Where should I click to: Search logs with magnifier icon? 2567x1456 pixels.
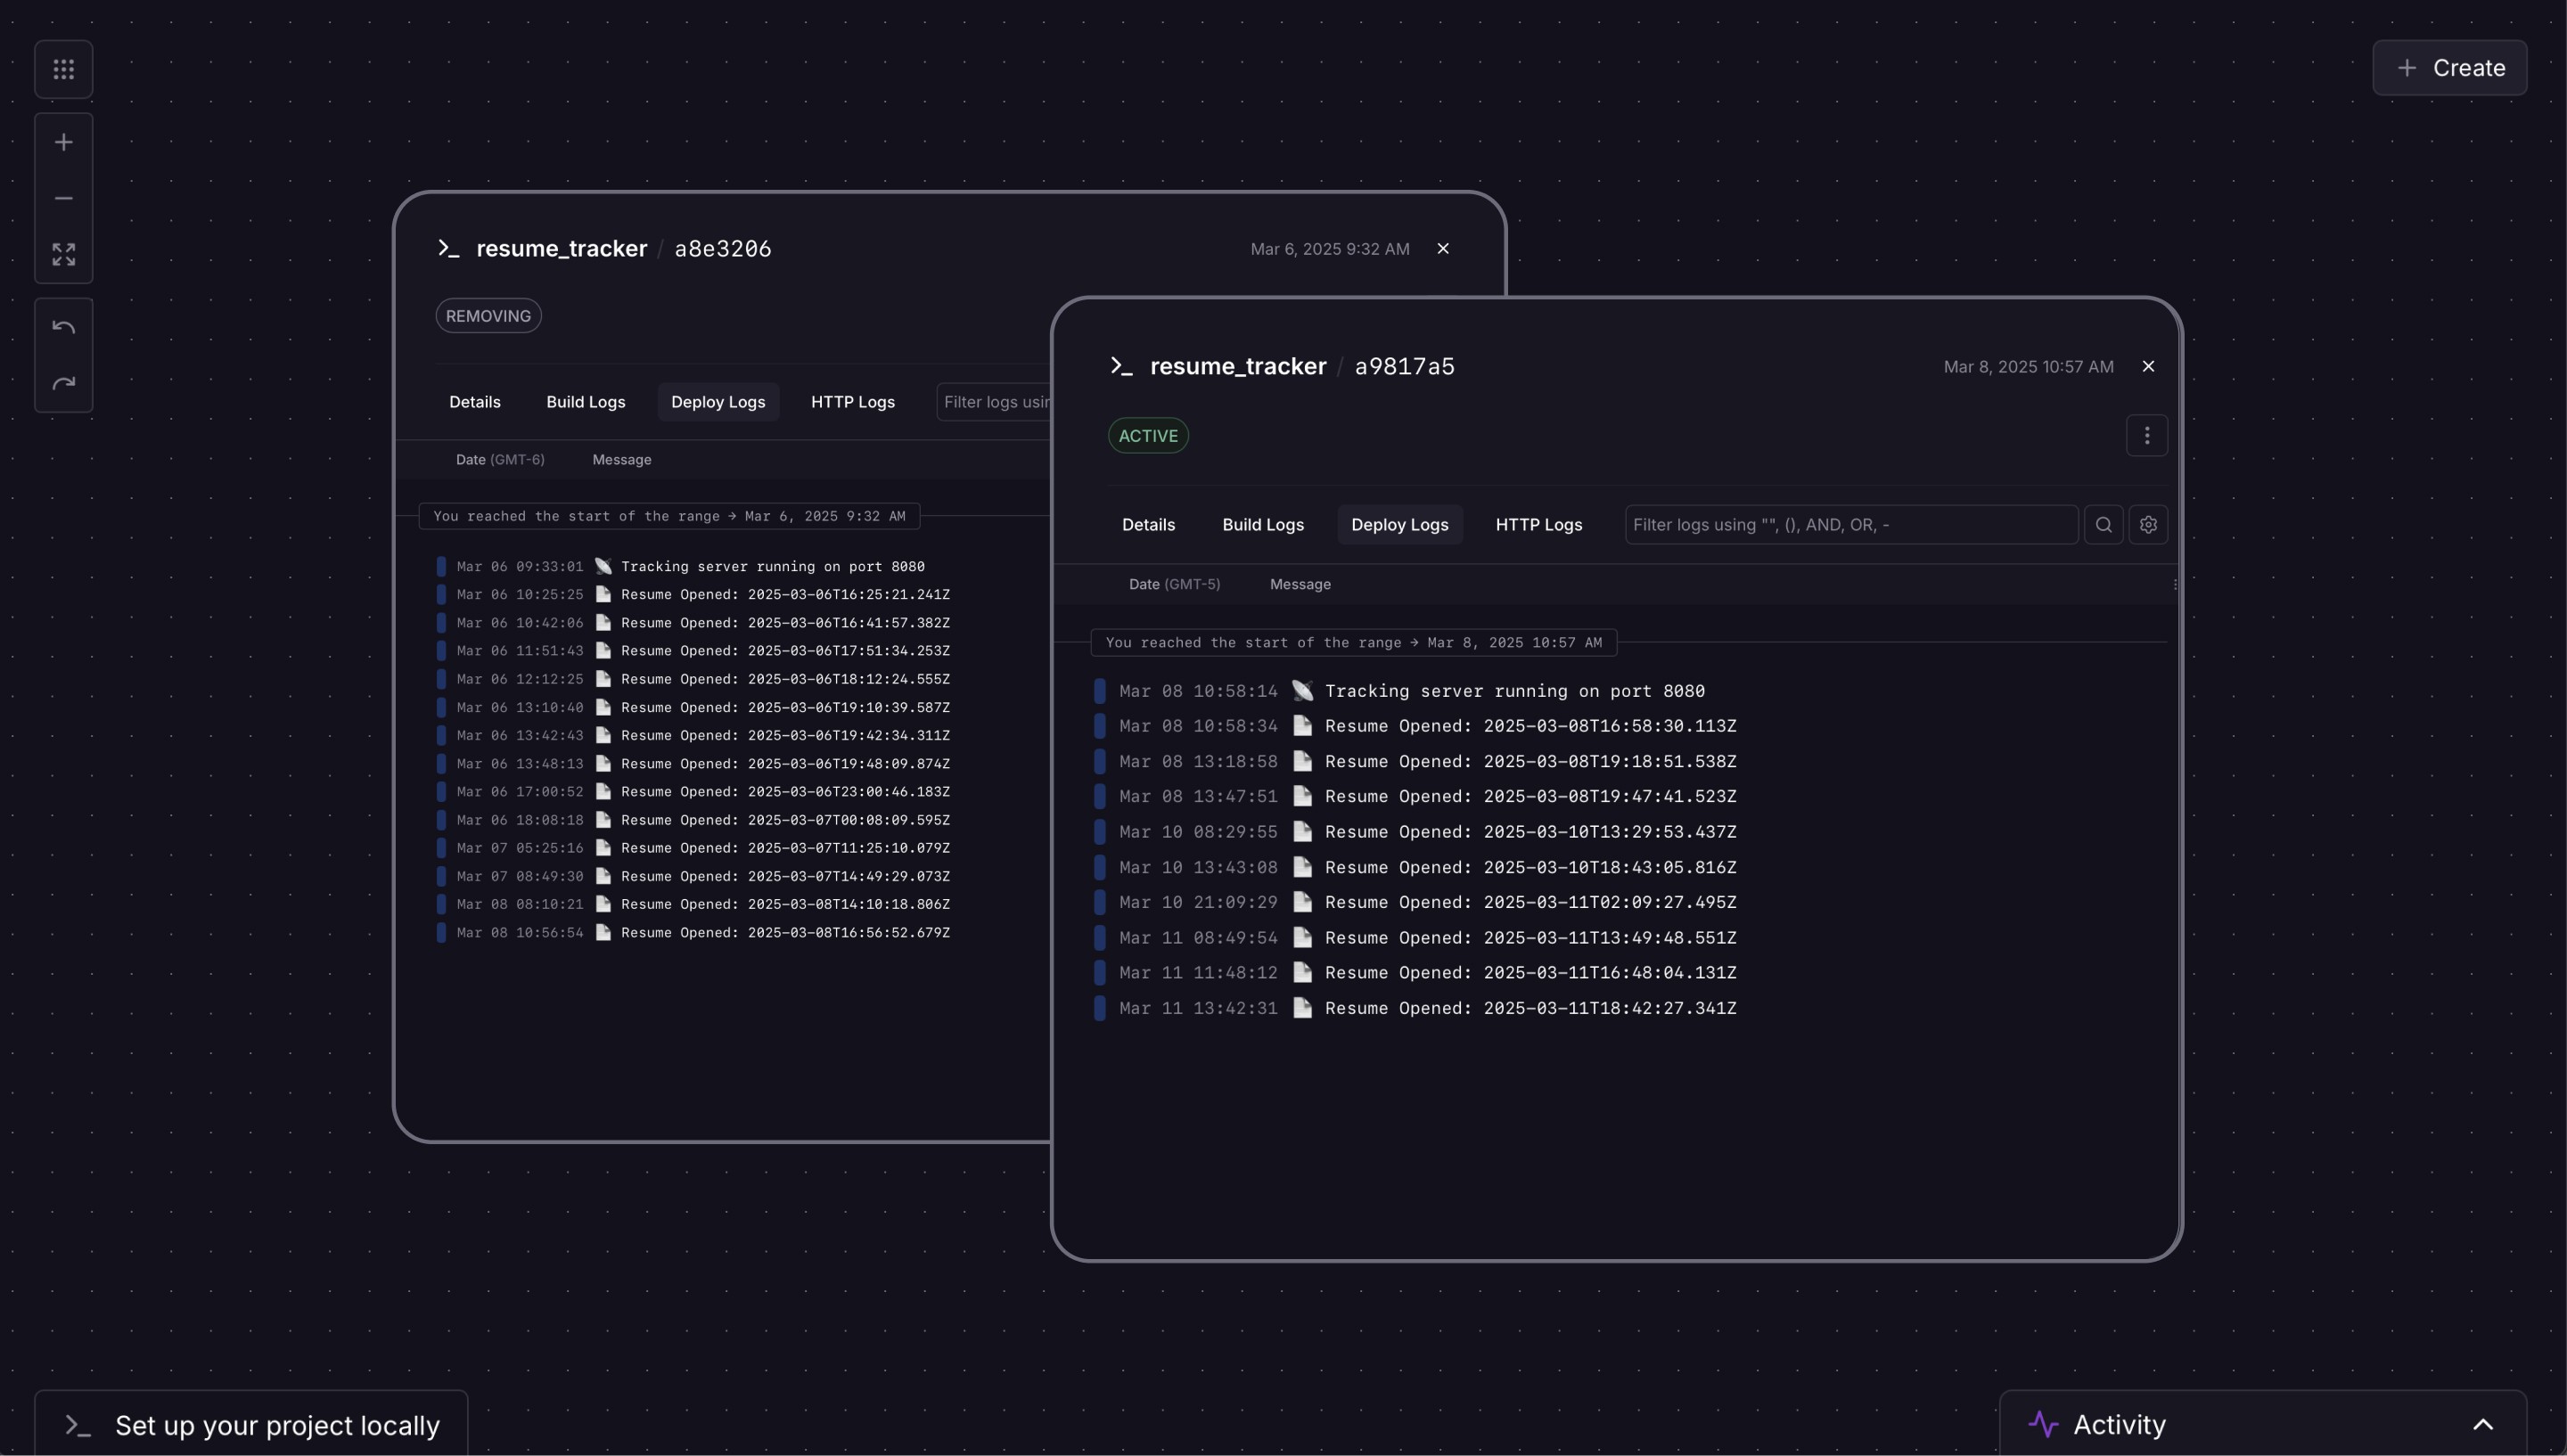[2104, 525]
